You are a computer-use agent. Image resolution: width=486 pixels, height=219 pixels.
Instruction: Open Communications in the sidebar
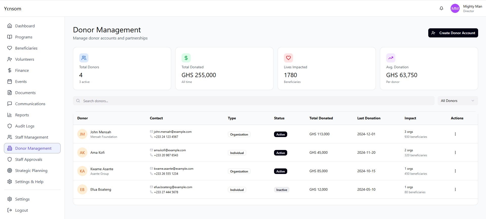32,104
